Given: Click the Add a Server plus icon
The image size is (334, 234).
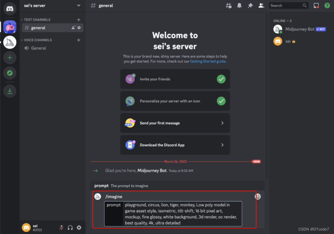Looking at the screenshot, I should click(10, 58).
